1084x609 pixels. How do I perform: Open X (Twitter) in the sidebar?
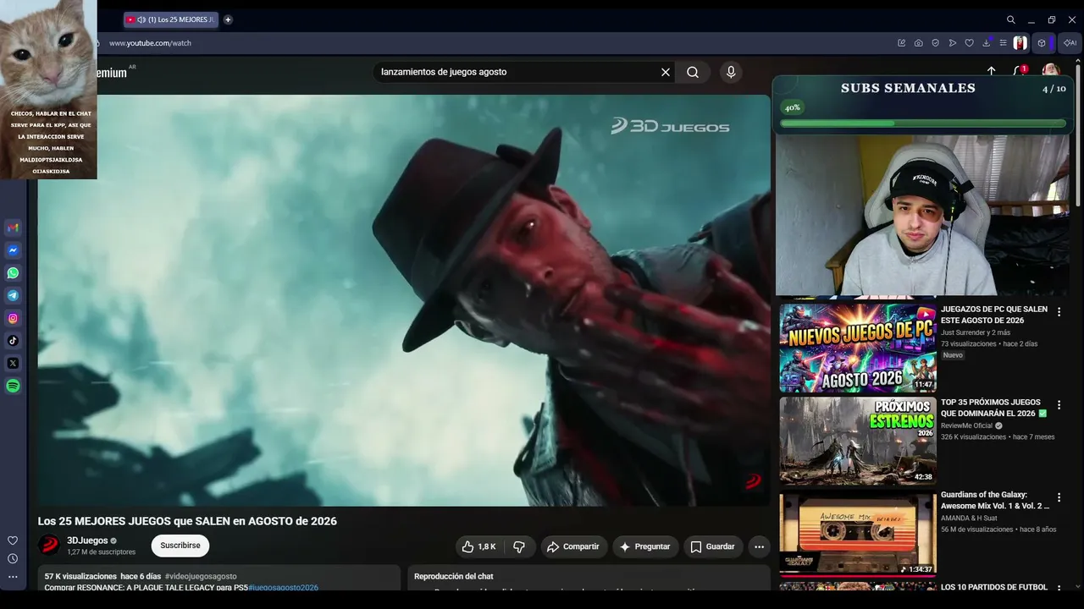point(13,363)
